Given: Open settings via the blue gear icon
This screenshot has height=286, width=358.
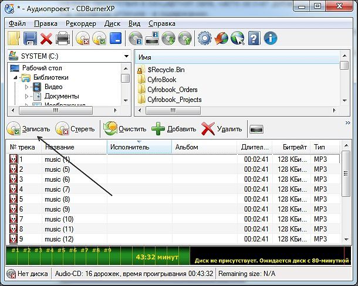Looking at the screenshot, I should (205, 38).
